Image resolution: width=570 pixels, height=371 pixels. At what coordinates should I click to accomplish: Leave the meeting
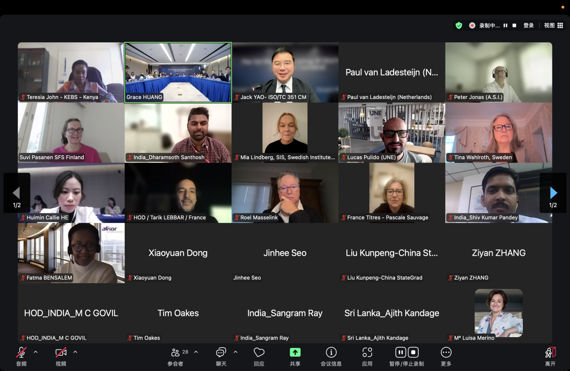(x=550, y=353)
